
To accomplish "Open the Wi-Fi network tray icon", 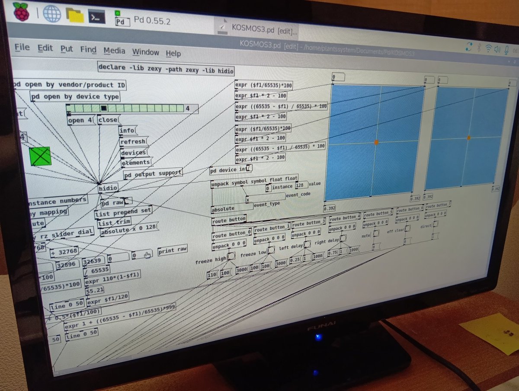I will (489, 48).
